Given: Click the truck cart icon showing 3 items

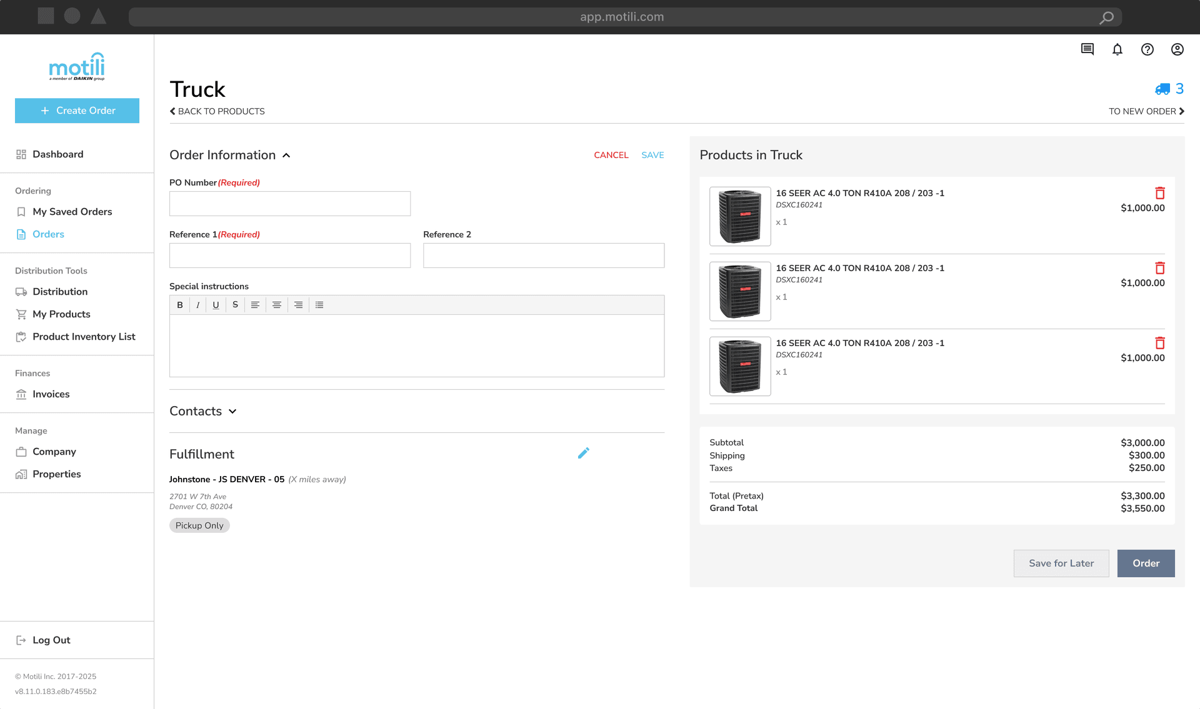Looking at the screenshot, I should (x=1162, y=89).
